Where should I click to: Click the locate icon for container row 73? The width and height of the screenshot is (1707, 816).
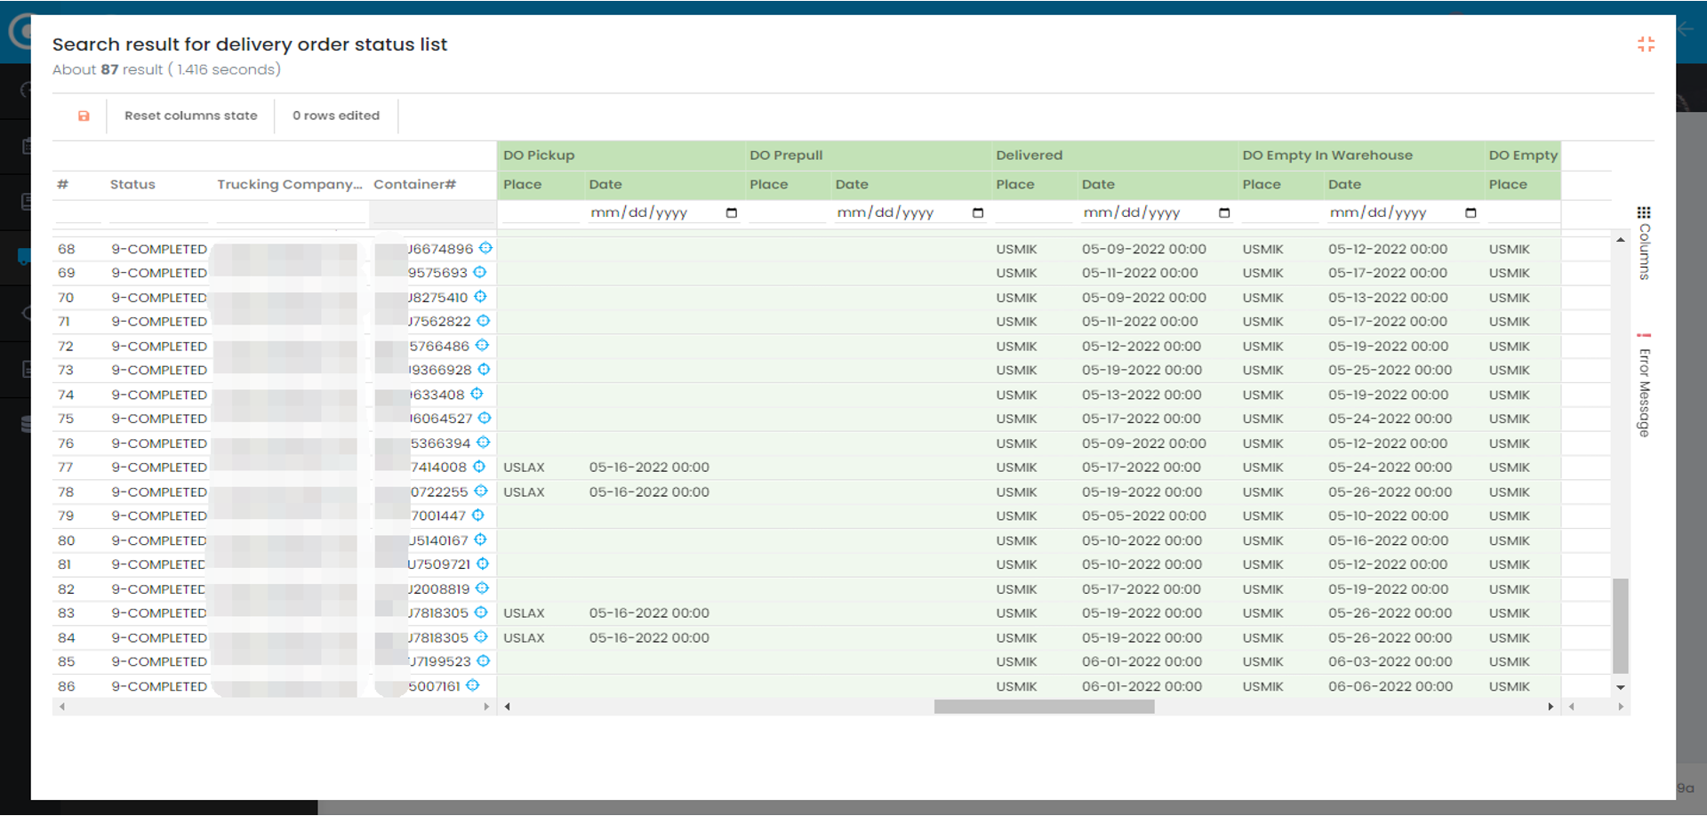pyautogui.click(x=484, y=370)
